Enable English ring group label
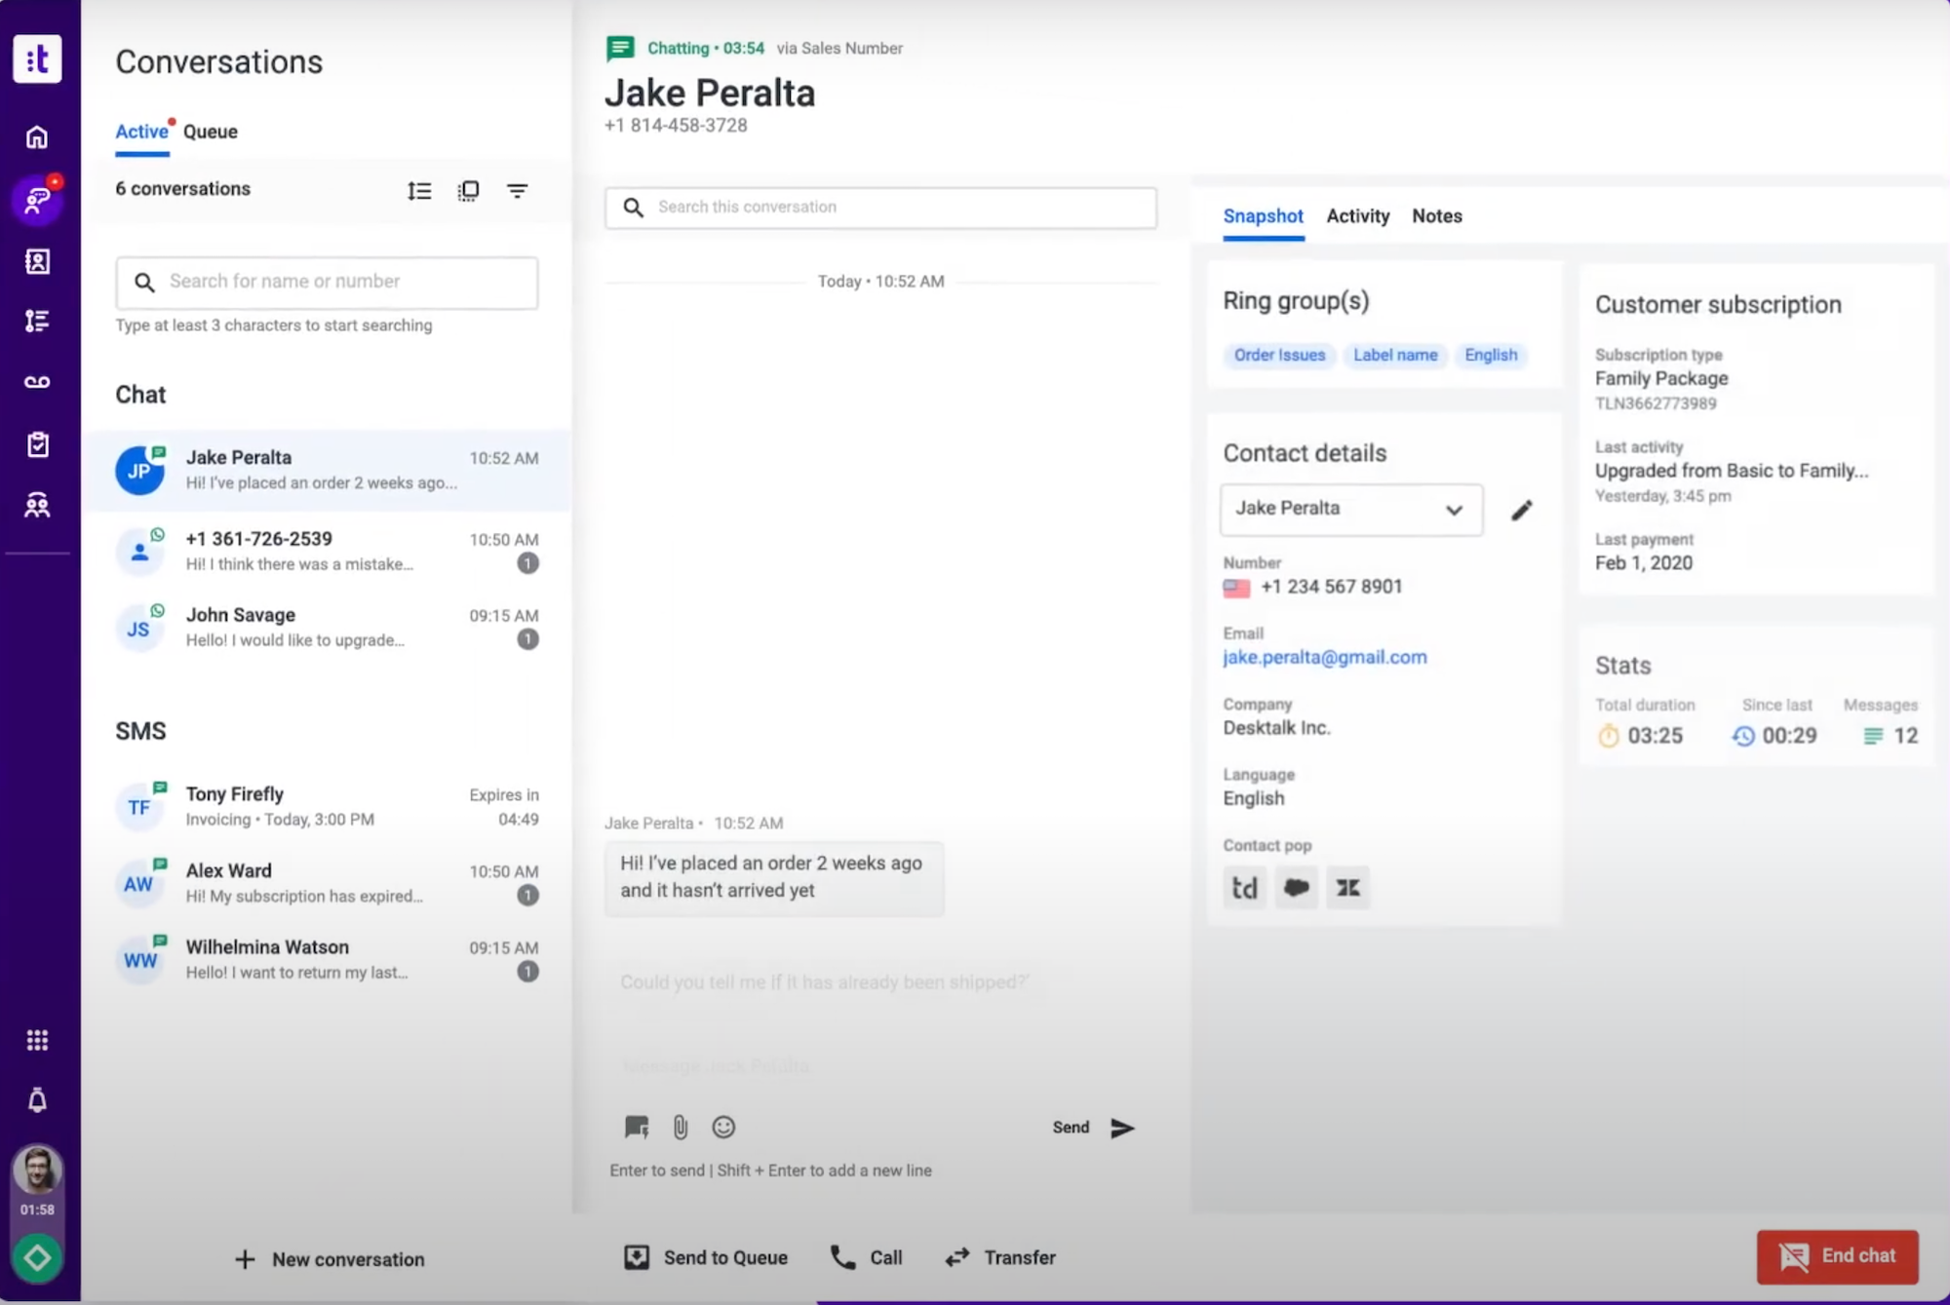1950x1305 pixels. tap(1491, 354)
